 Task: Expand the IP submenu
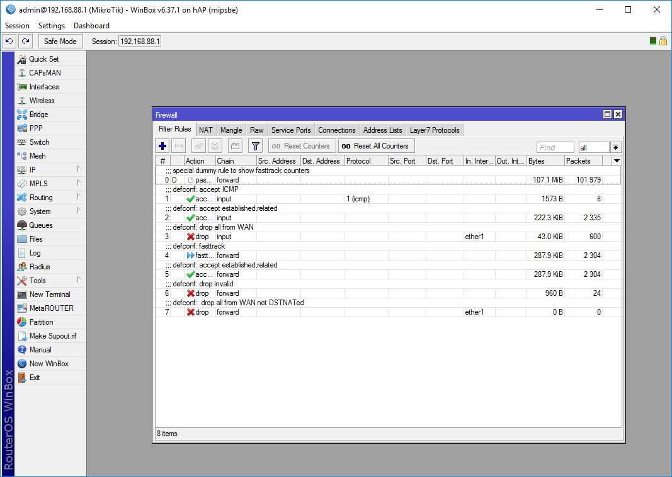point(50,169)
